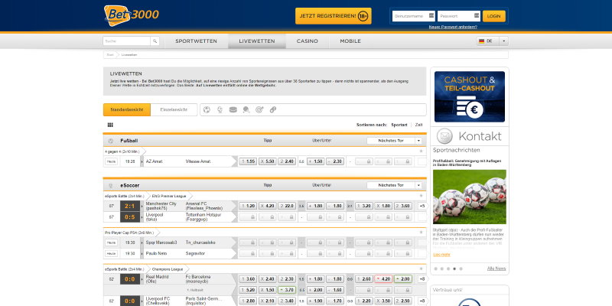Click the Passwort input field
Image resolution: width=612 pixels, height=306 pixels.
(x=458, y=16)
